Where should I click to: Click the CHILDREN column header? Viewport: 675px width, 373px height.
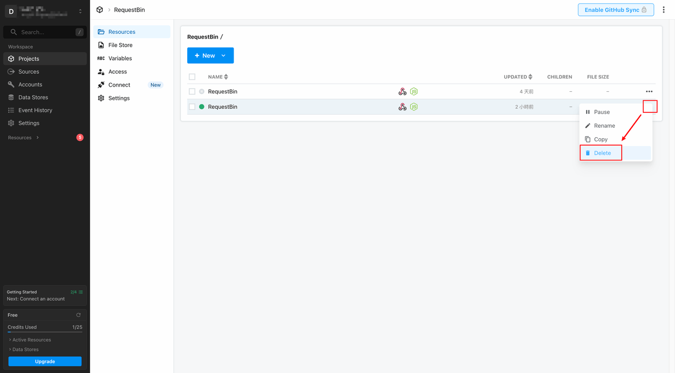[560, 77]
